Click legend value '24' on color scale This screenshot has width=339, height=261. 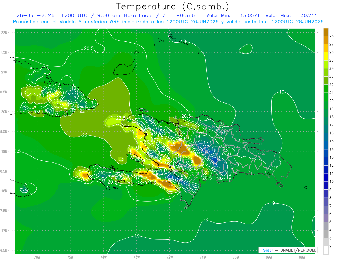[x=332, y=68]
